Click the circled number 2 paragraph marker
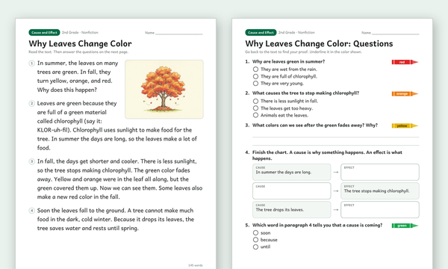 (x=31, y=103)
